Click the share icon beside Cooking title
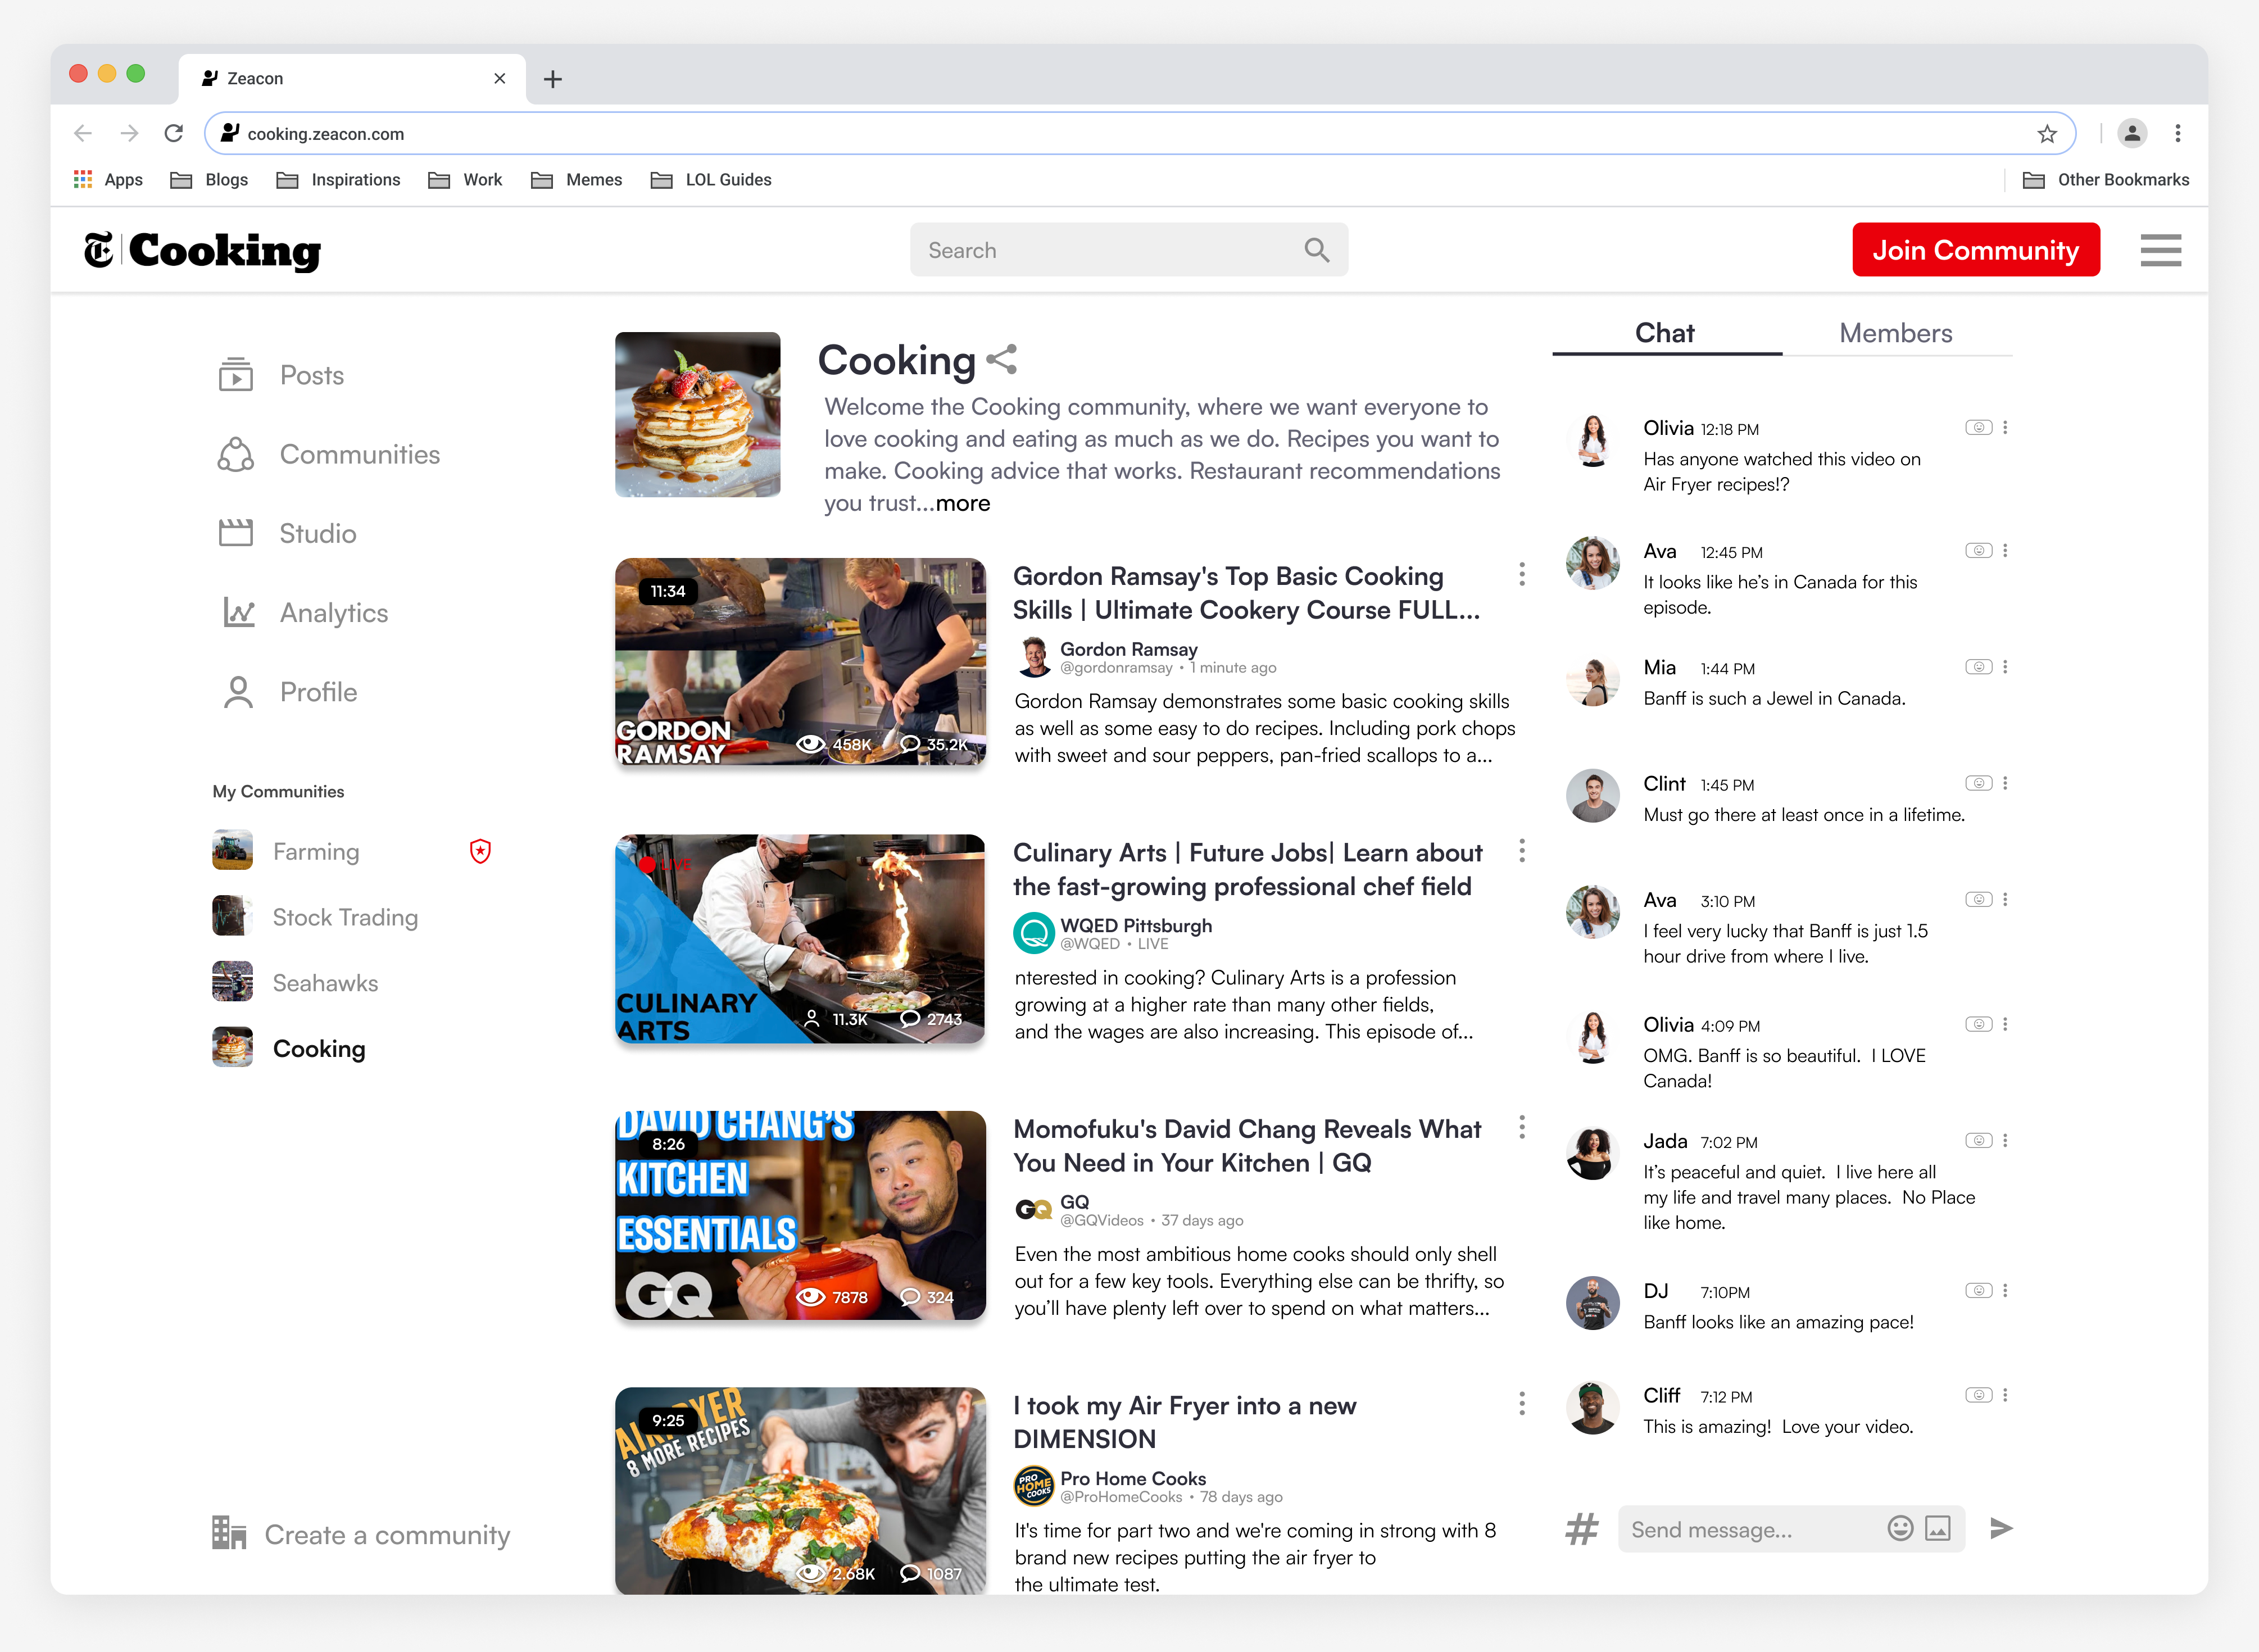The width and height of the screenshot is (2259, 1652). (1002, 360)
